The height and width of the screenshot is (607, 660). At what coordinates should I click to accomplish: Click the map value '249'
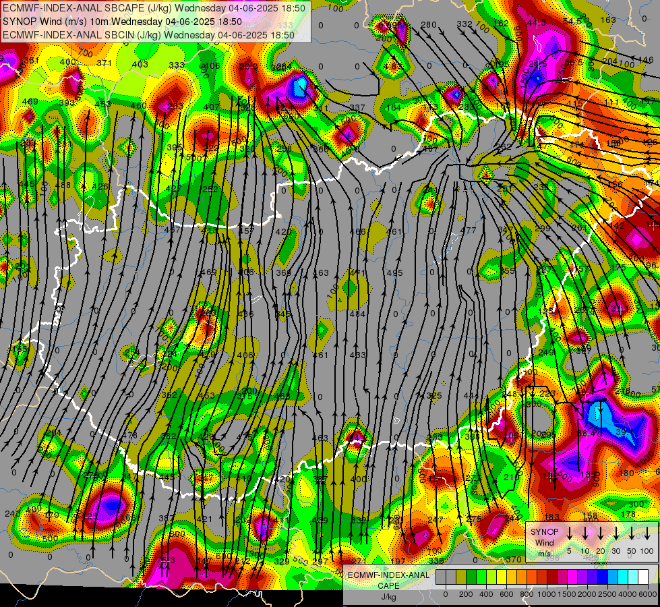click(x=546, y=352)
